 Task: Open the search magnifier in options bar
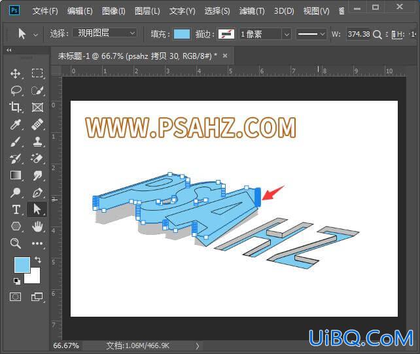[x=377, y=35]
